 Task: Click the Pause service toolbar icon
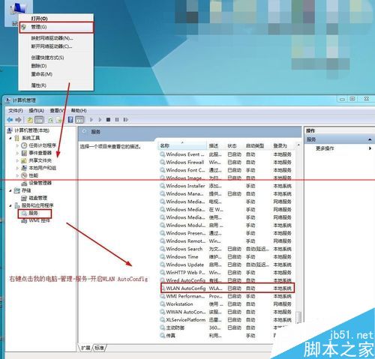tap(117, 120)
